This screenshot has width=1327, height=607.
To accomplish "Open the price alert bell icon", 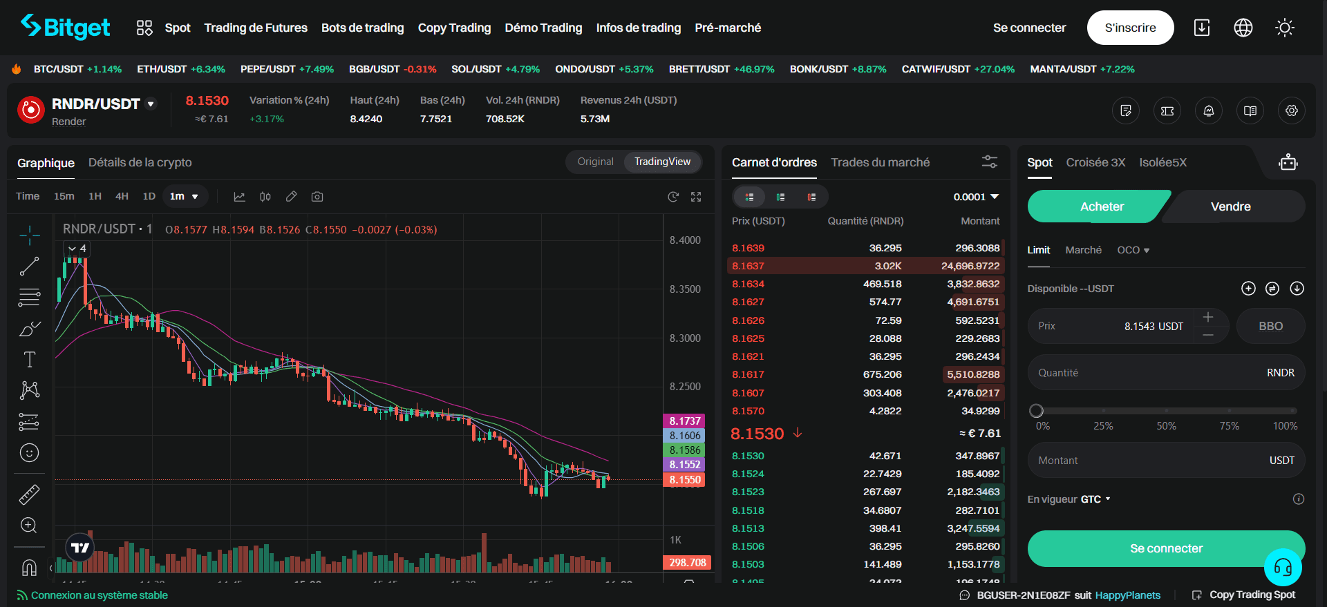I will click(x=1208, y=110).
